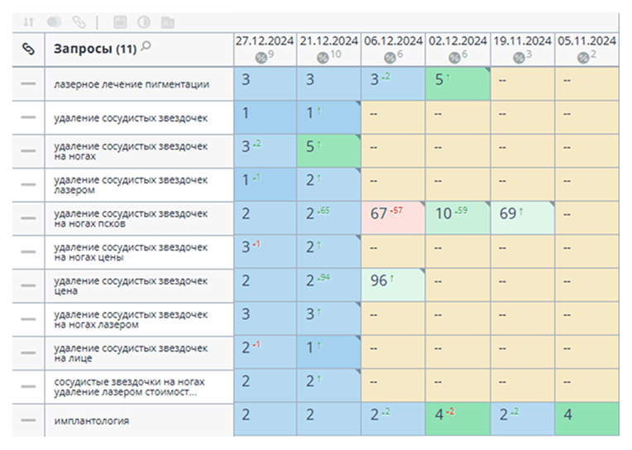
Task: Click the sort arrows icon in toolbar
Action: coord(29,22)
